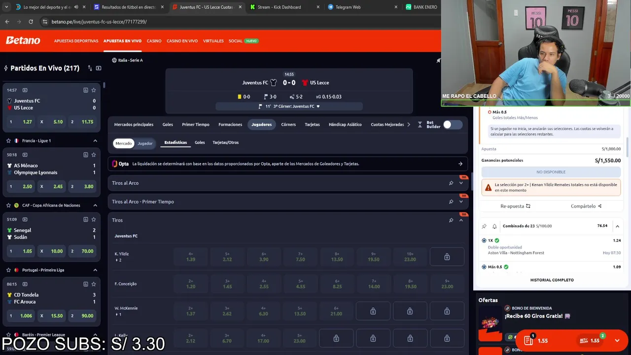Go back in browser history
The height and width of the screenshot is (355, 631).
pos(7,22)
